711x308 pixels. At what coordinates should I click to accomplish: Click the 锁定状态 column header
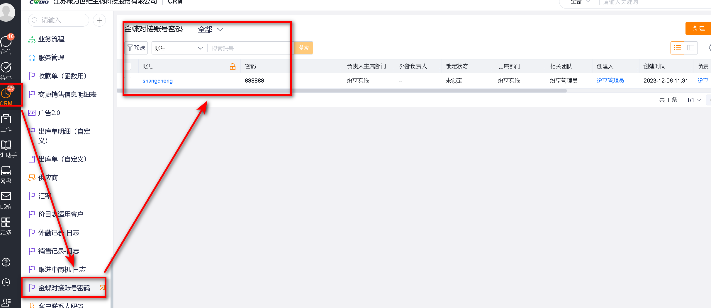457,66
